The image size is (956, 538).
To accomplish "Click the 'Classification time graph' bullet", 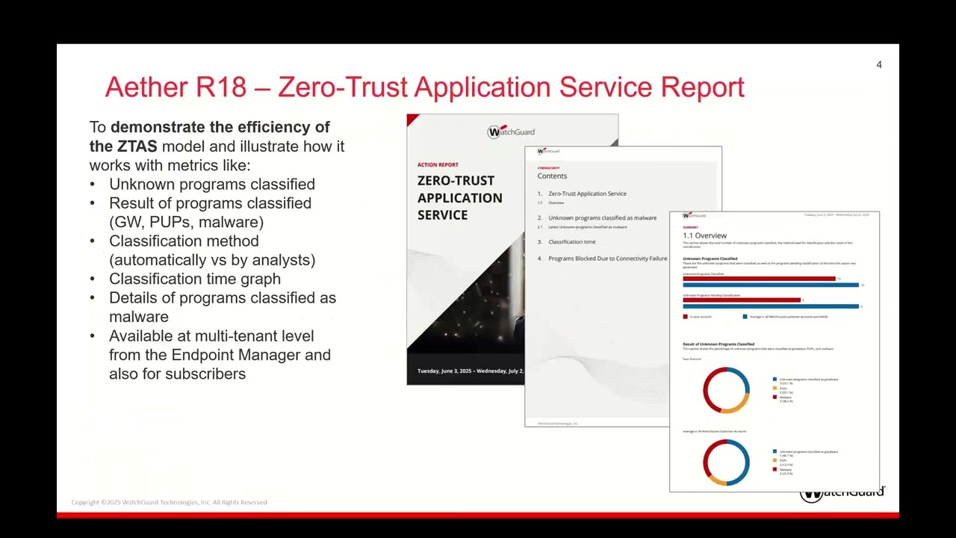I will [x=195, y=279].
